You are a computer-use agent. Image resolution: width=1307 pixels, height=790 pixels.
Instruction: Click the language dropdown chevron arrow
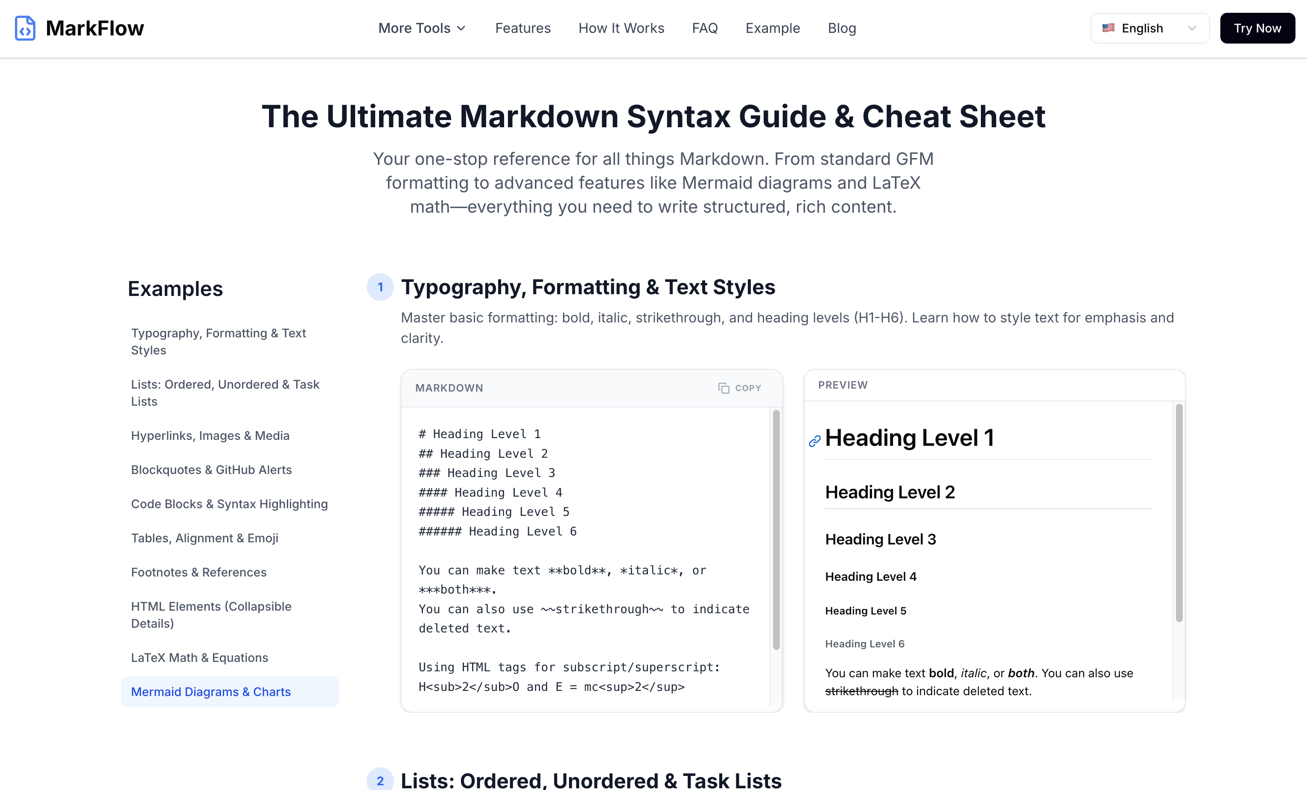tap(1192, 28)
